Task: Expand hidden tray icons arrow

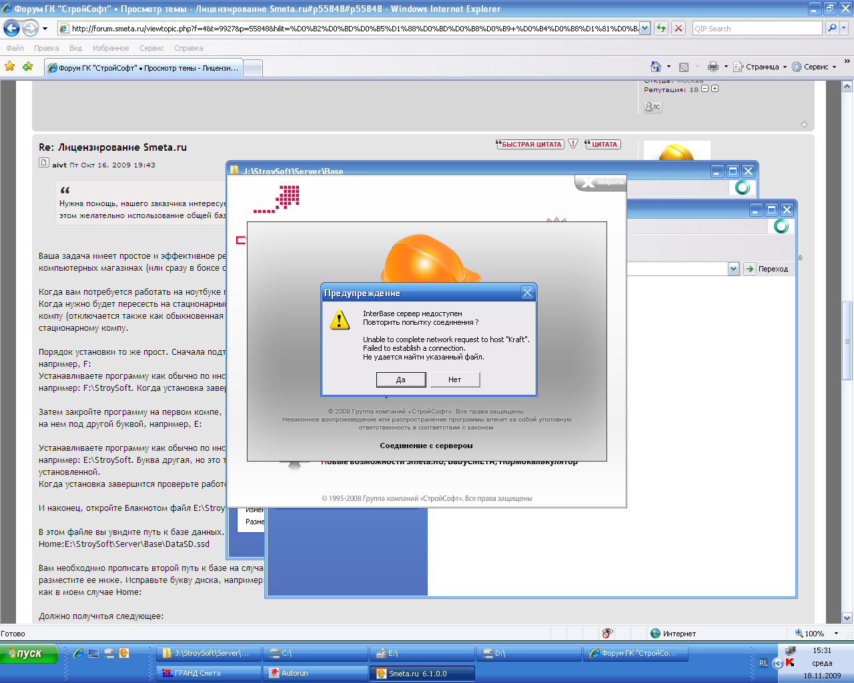Action: coord(778,663)
